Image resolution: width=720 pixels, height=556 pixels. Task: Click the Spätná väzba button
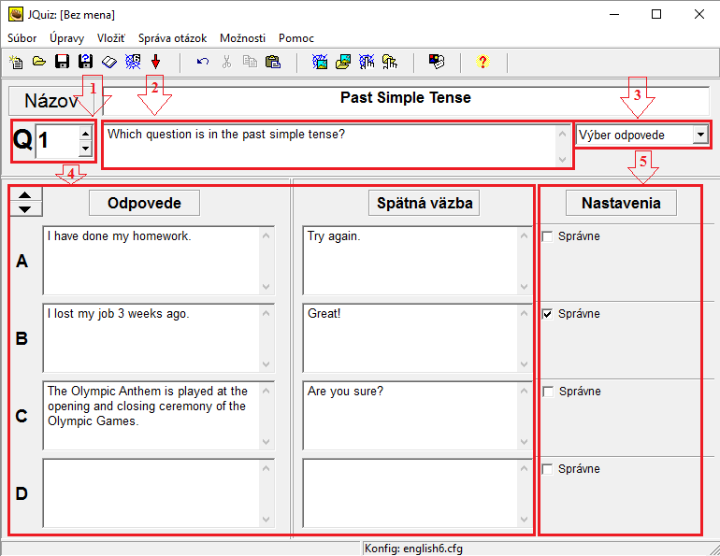[424, 203]
